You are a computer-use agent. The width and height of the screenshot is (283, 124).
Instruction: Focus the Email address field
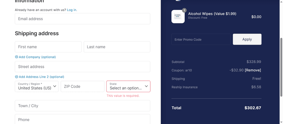(82, 19)
